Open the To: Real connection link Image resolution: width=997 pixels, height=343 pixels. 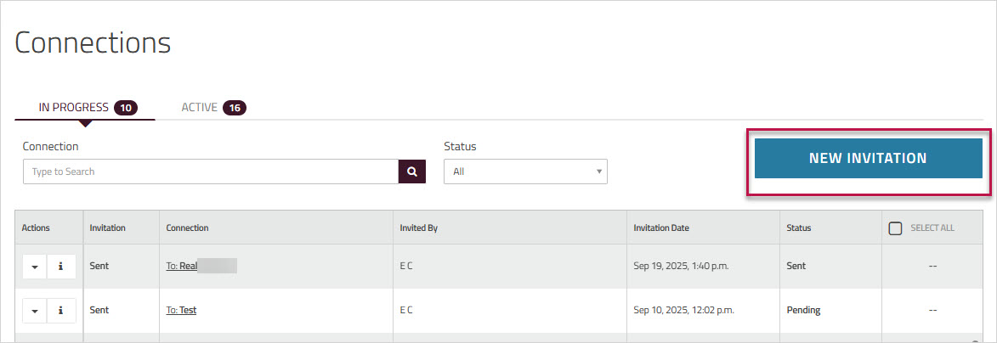click(182, 266)
